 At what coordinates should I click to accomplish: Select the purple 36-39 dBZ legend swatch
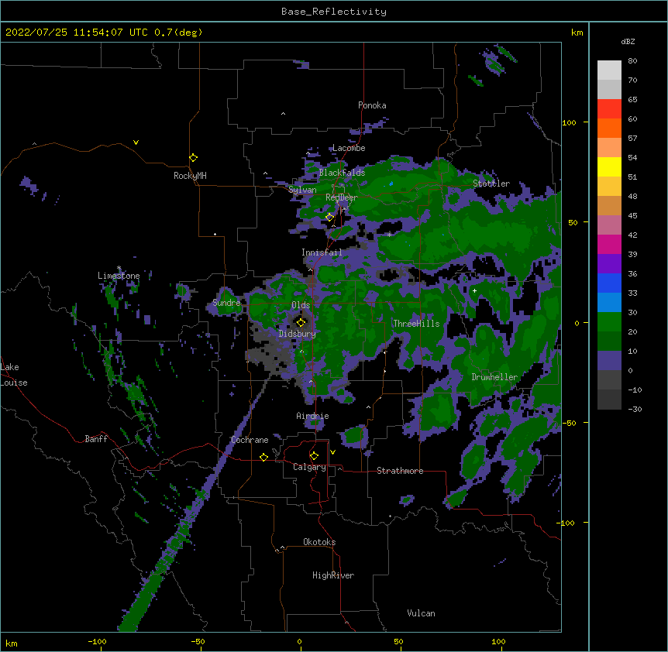coord(609,264)
